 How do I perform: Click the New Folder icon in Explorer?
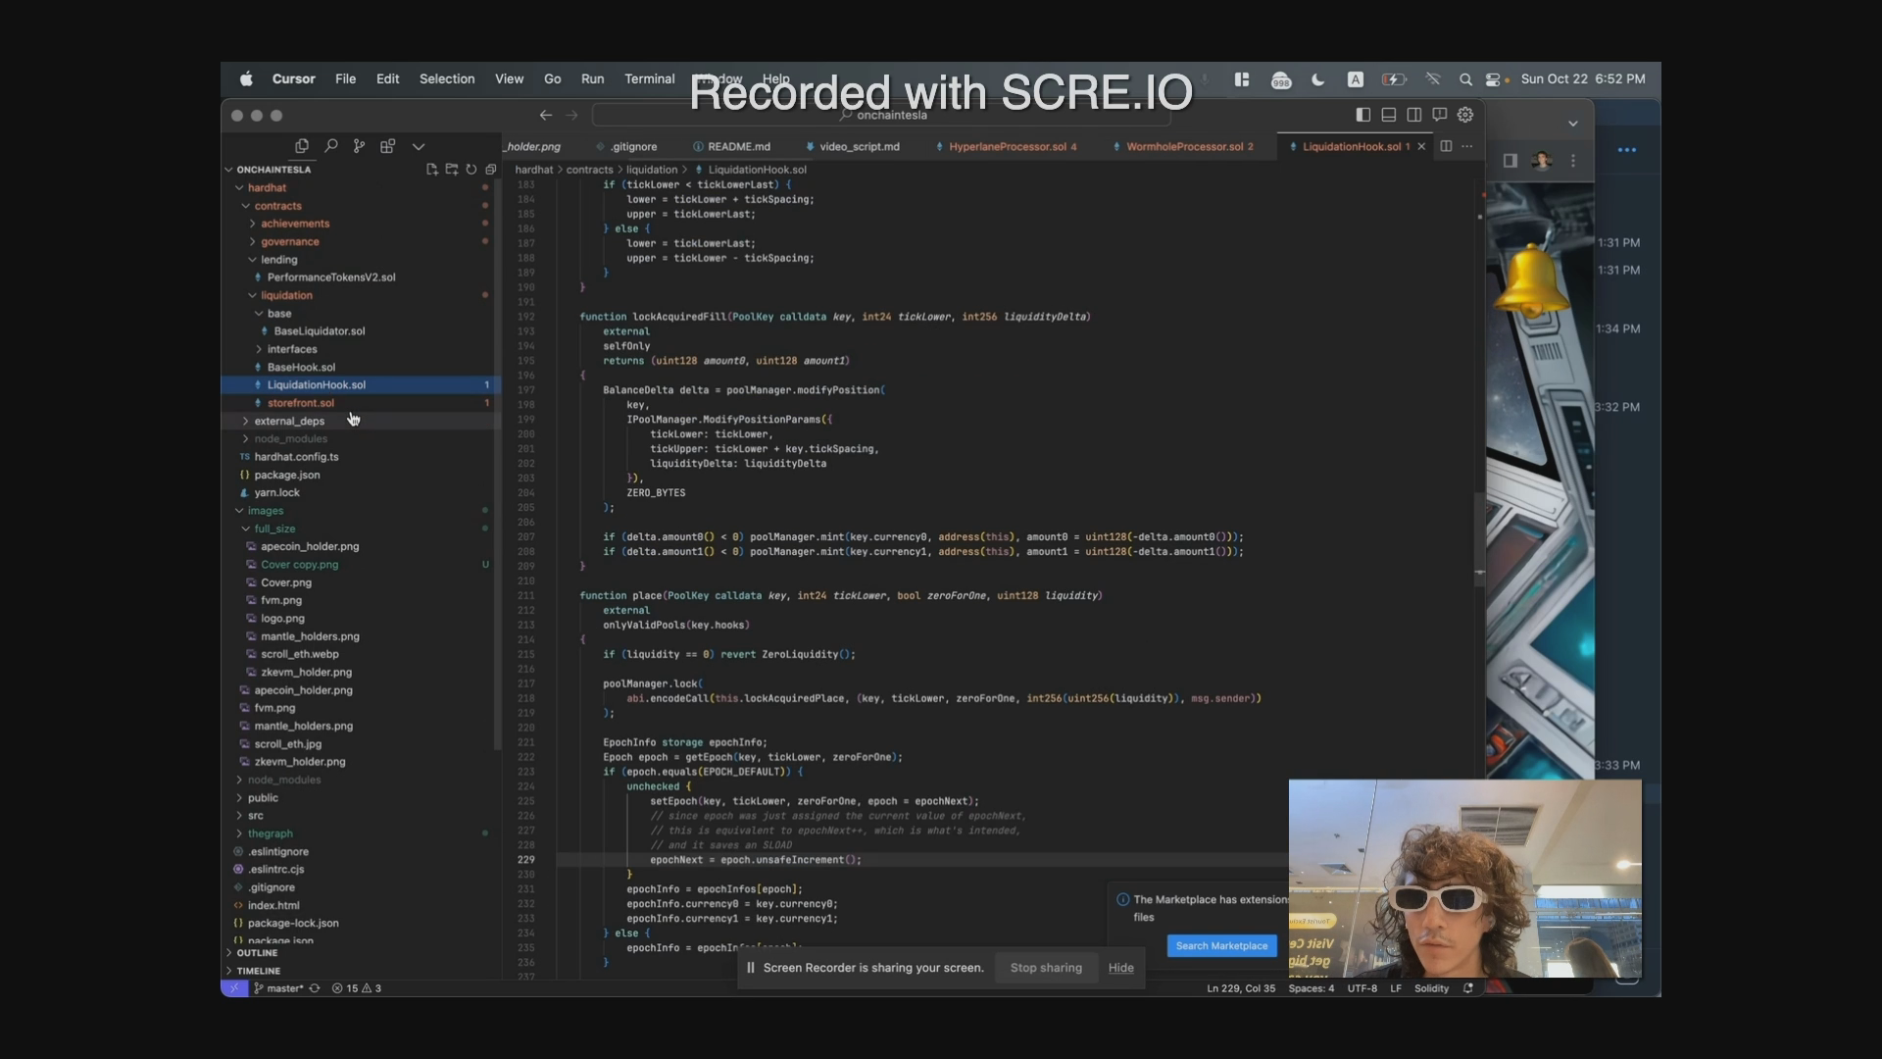452,170
